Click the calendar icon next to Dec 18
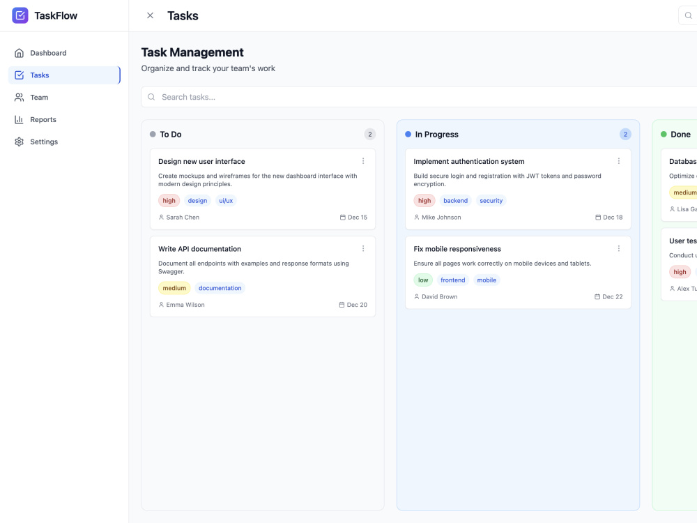This screenshot has height=523, width=697. click(598, 218)
